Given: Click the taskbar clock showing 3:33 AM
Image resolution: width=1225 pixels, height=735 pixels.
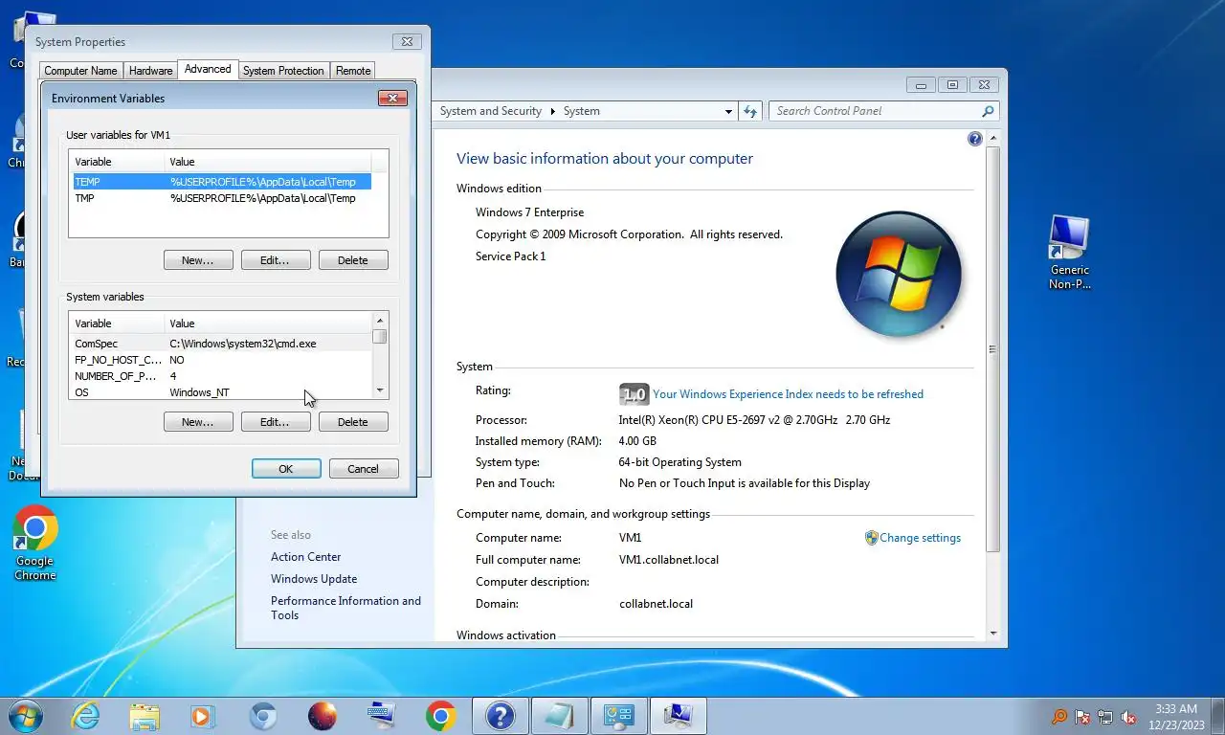Looking at the screenshot, I should [1175, 717].
